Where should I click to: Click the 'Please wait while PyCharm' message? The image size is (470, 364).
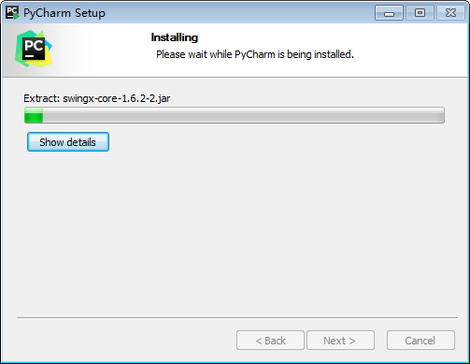coord(216,54)
